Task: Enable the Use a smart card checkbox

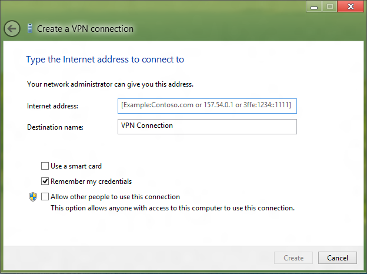Action: coord(45,166)
